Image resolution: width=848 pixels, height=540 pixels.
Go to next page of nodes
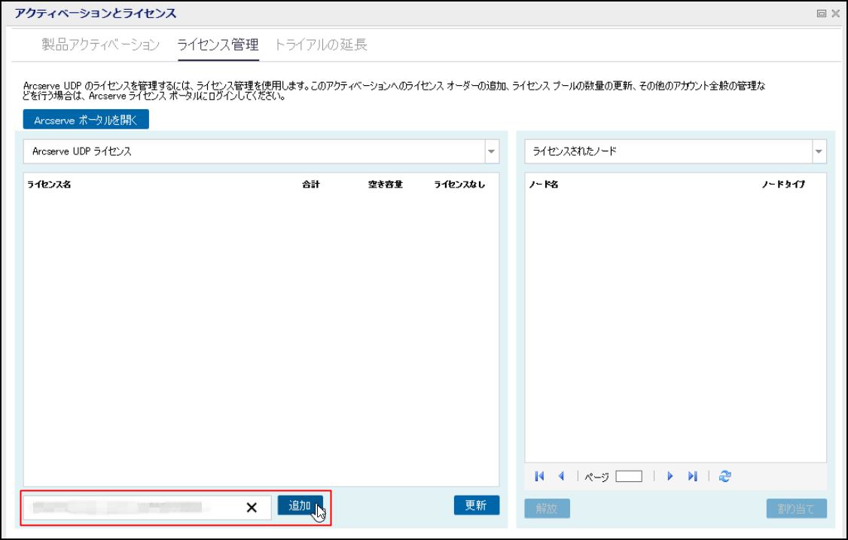pyautogui.click(x=670, y=476)
